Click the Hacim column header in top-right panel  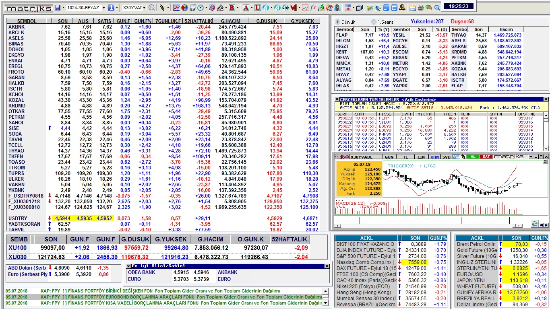506,29
